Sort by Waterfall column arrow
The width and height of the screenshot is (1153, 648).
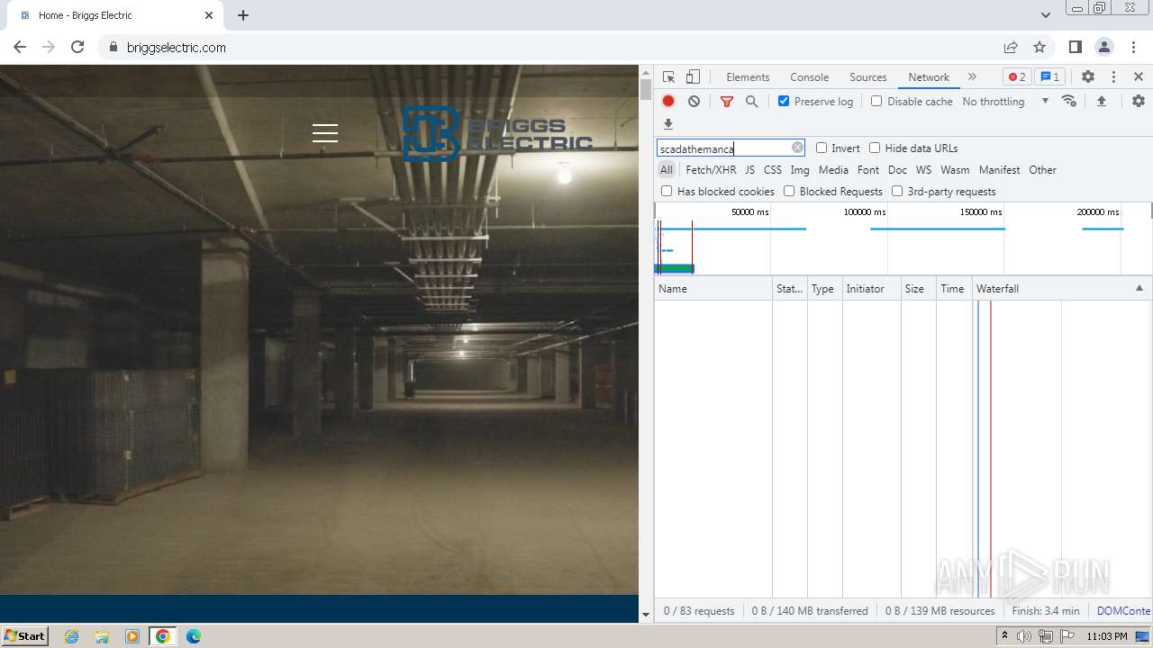coord(1139,288)
